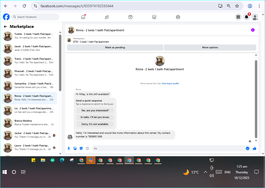Screen dimensions: 265x188
Task: Click Mark as pending button
Action: tap(115, 48)
